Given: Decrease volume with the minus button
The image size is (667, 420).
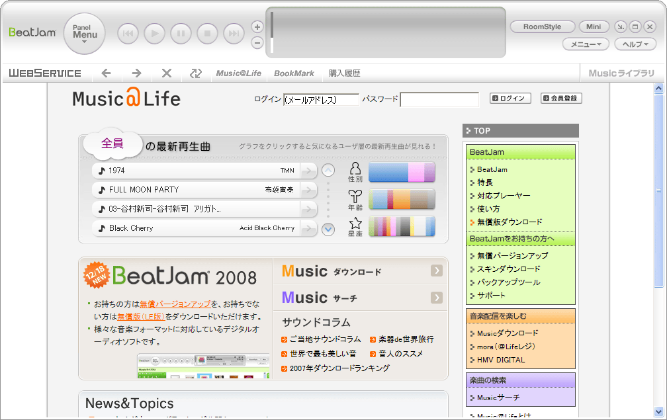Looking at the screenshot, I should 257,42.
